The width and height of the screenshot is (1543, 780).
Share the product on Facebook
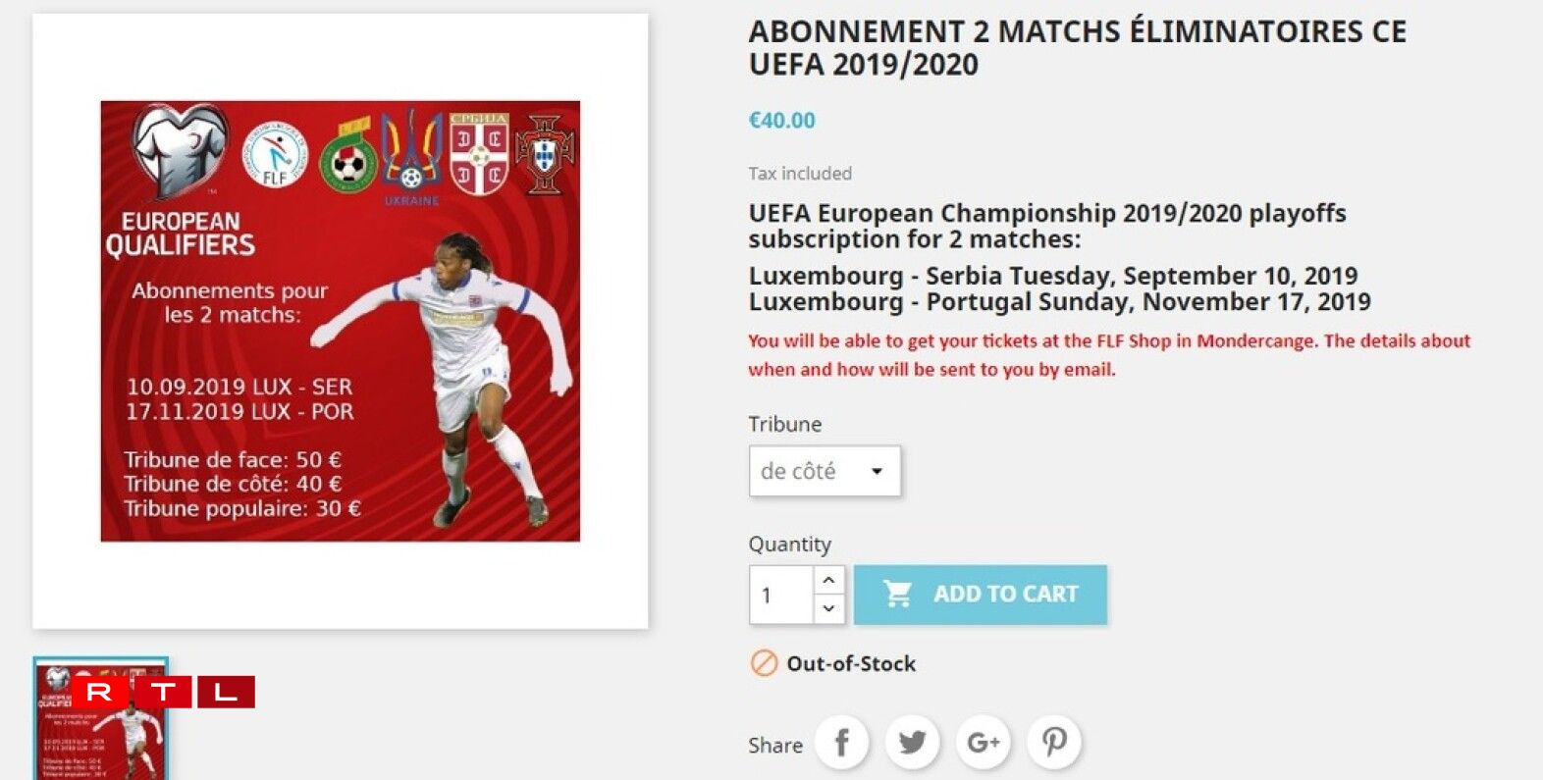[841, 743]
